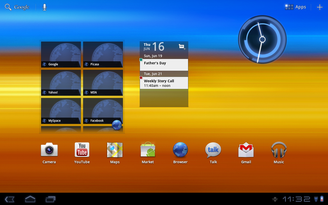Tap the Google text in the search bar
328x205 pixels.
[x=22, y=7]
